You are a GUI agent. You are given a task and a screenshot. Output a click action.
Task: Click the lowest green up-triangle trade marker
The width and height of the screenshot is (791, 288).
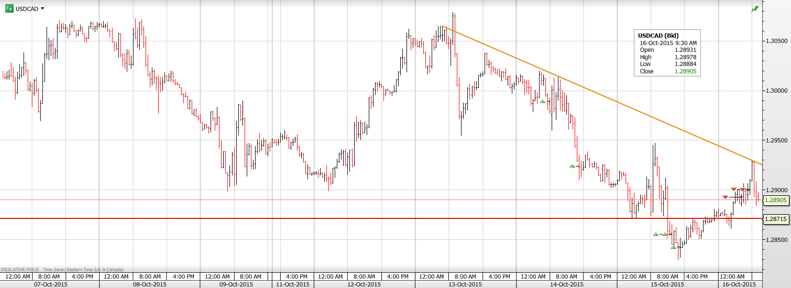point(673,247)
